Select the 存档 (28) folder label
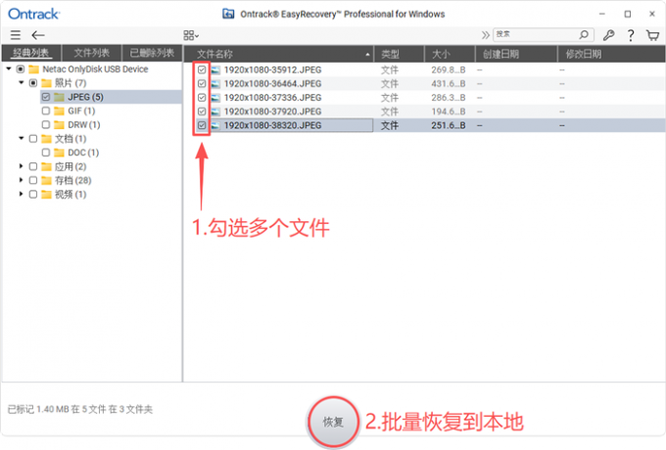This screenshot has height=450, width=666. [x=73, y=180]
